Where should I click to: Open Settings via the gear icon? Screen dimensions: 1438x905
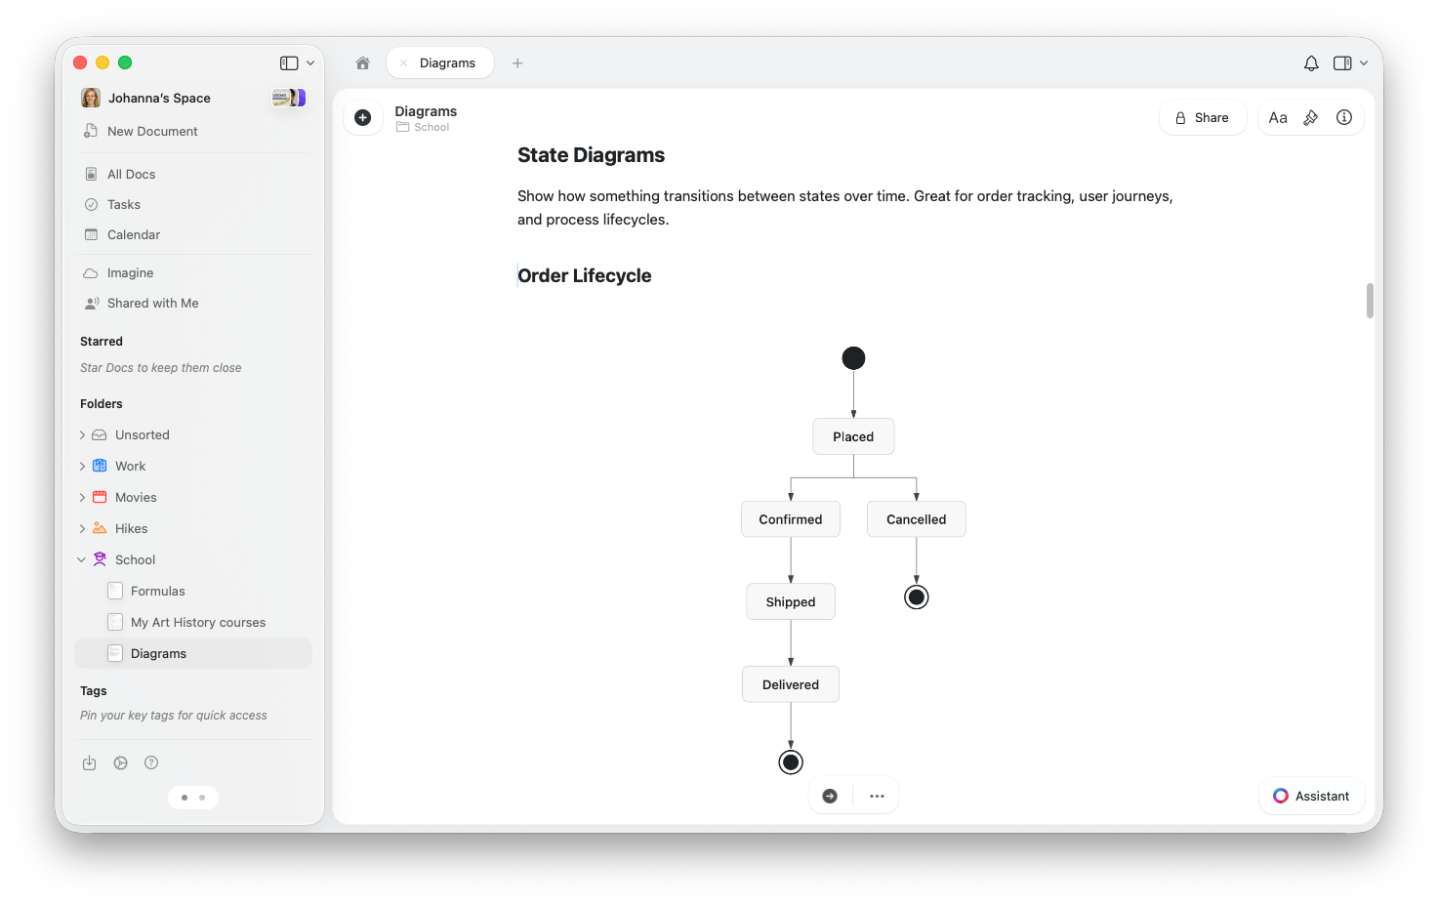point(120,762)
